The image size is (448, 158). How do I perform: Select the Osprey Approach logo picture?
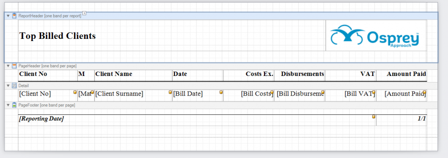pos(376,36)
